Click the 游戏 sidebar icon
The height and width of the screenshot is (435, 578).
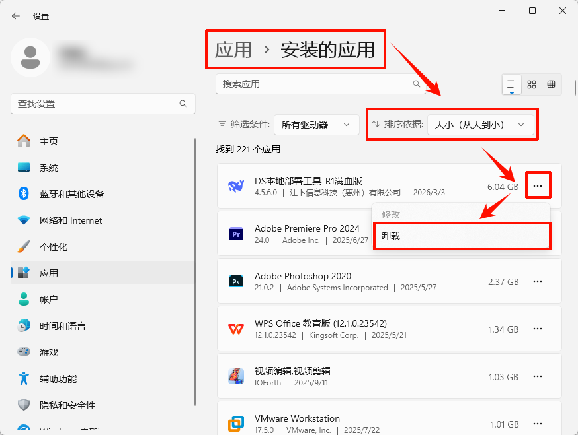(x=23, y=352)
